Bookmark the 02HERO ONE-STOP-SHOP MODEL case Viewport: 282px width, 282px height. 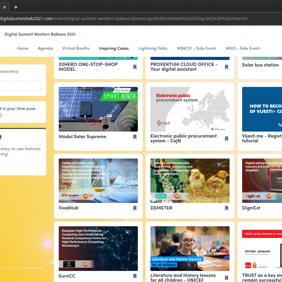[135, 67]
